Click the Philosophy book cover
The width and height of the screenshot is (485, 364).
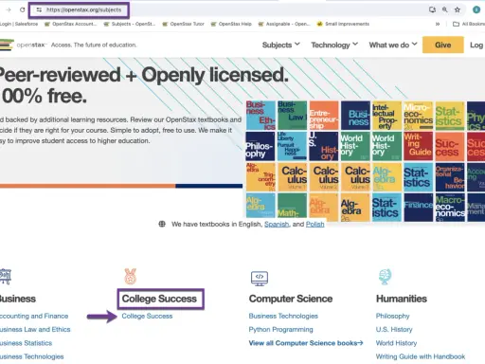pos(260,146)
